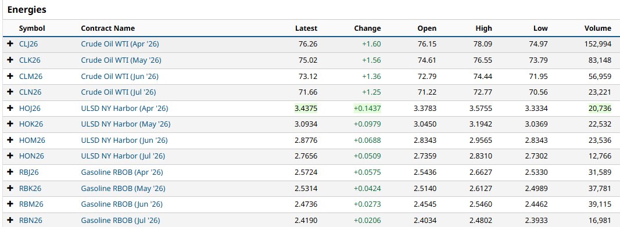This screenshot has height=227, width=620.
Task: Select the high value 2.6627
Action: tap(481, 172)
